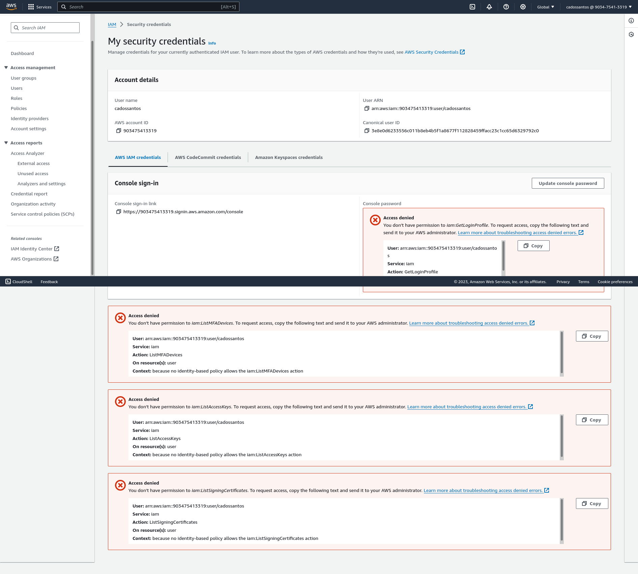
Task: Copy the console sign-in link
Action: click(x=119, y=212)
